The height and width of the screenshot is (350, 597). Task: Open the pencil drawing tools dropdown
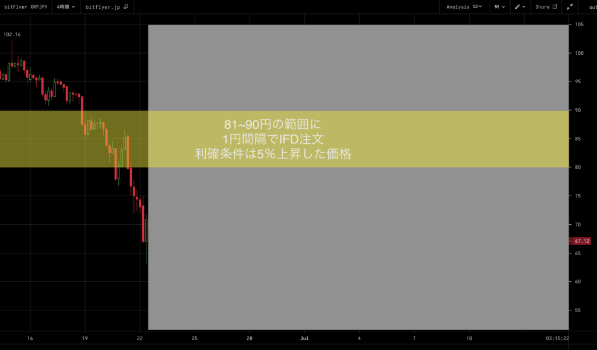tap(520, 7)
